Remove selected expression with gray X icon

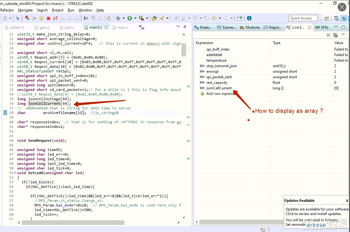tap(328, 35)
